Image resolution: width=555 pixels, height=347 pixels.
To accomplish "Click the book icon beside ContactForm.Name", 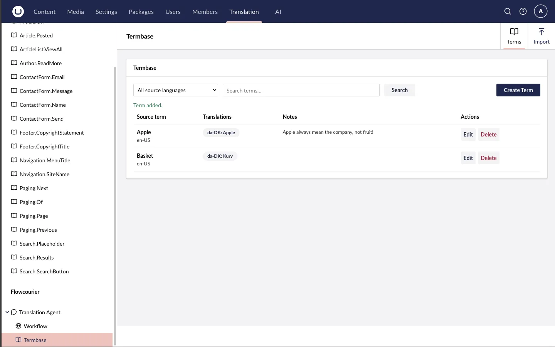I will tap(14, 105).
